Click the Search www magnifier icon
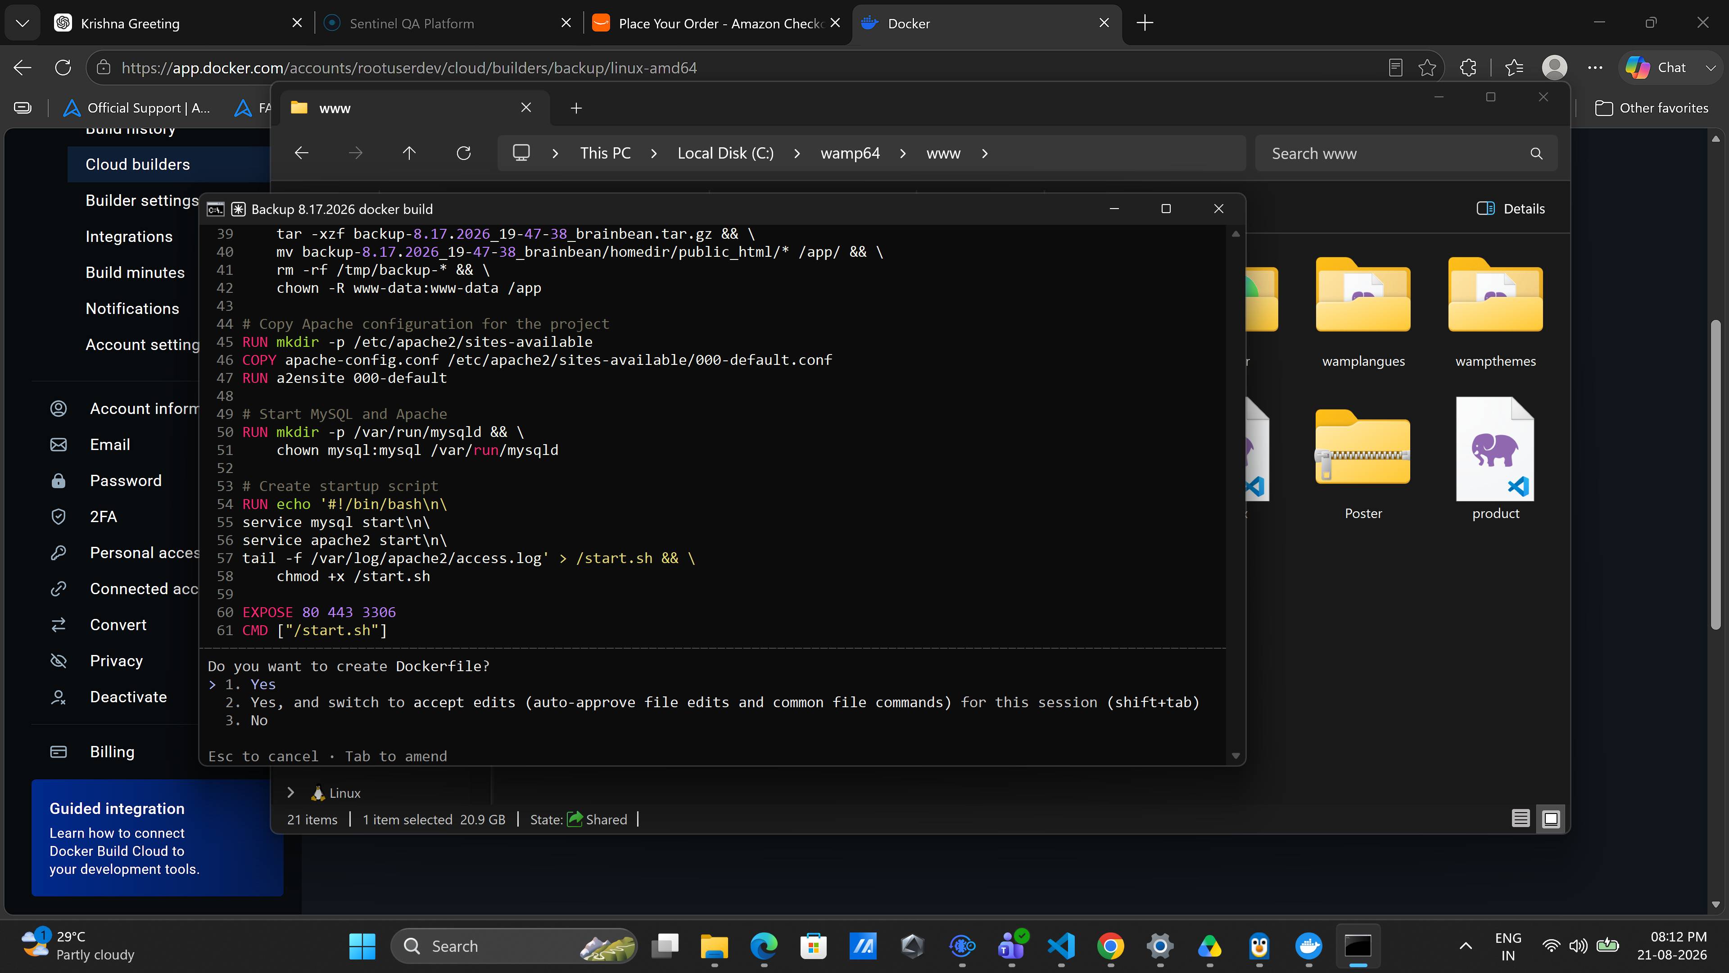The image size is (1729, 973). click(x=1536, y=154)
